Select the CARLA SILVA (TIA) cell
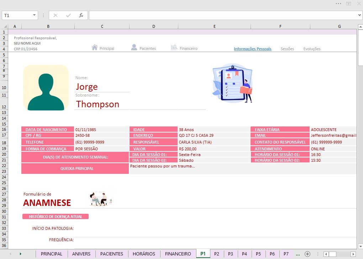Viewport: 363px width, 259px height. click(x=214, y=142)
